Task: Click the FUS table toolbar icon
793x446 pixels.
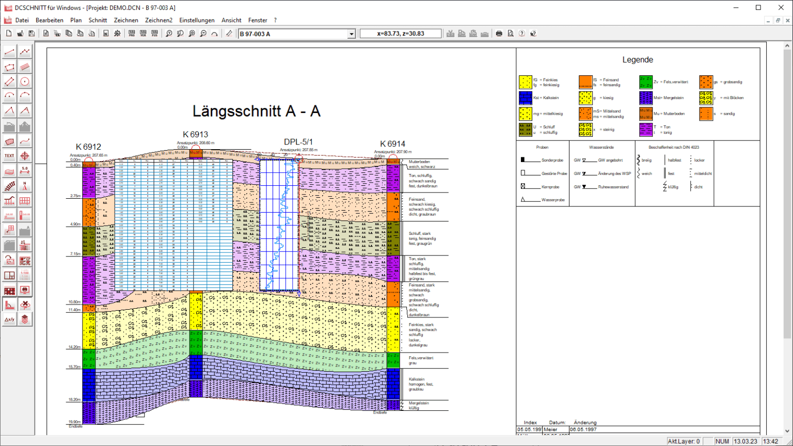Action: pos(154,34)
